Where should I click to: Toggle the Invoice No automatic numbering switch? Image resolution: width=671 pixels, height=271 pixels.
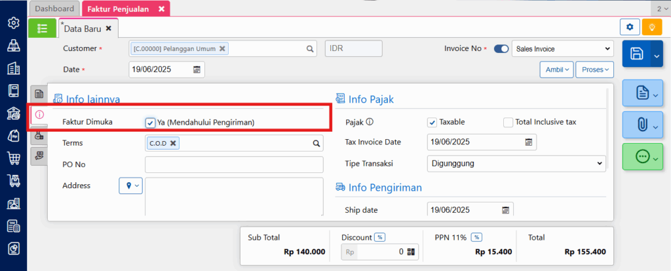pyautogui.click(x=501, y=49)
